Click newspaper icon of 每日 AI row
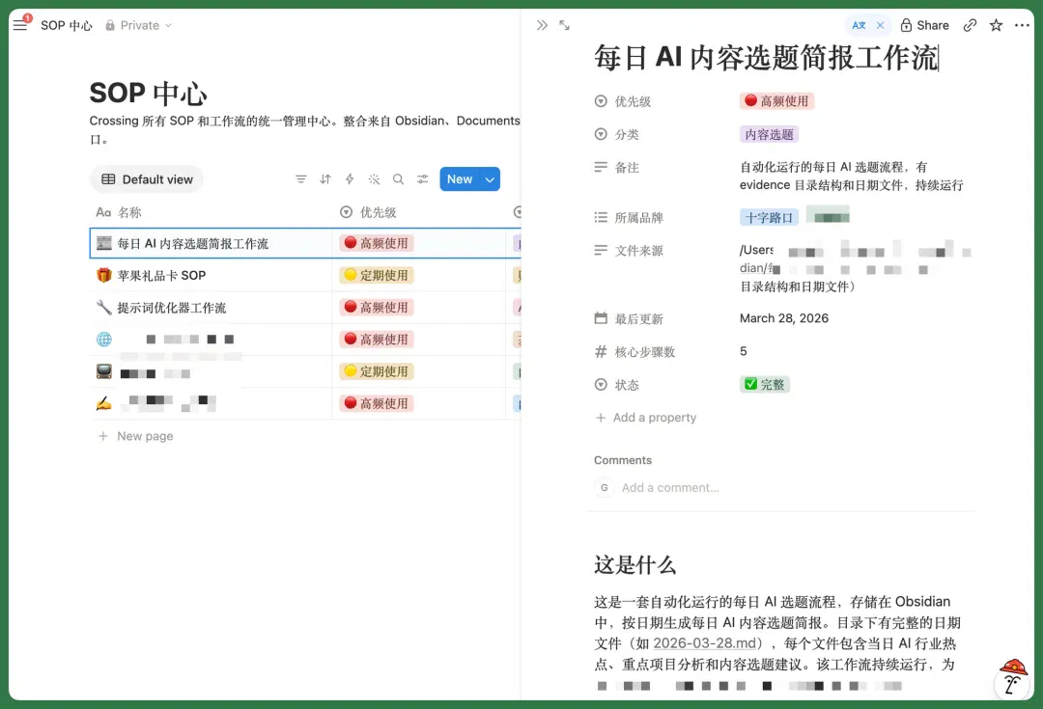Viewport: 1043px width, 709px height. pos(103,243)
